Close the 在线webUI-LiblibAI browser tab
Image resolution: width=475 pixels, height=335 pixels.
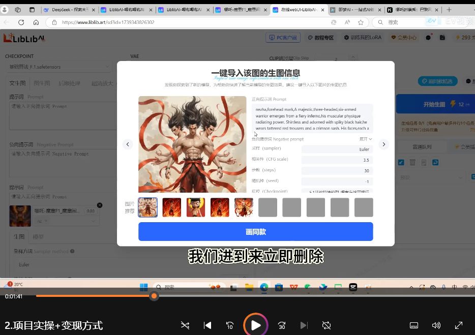(322, 10)
